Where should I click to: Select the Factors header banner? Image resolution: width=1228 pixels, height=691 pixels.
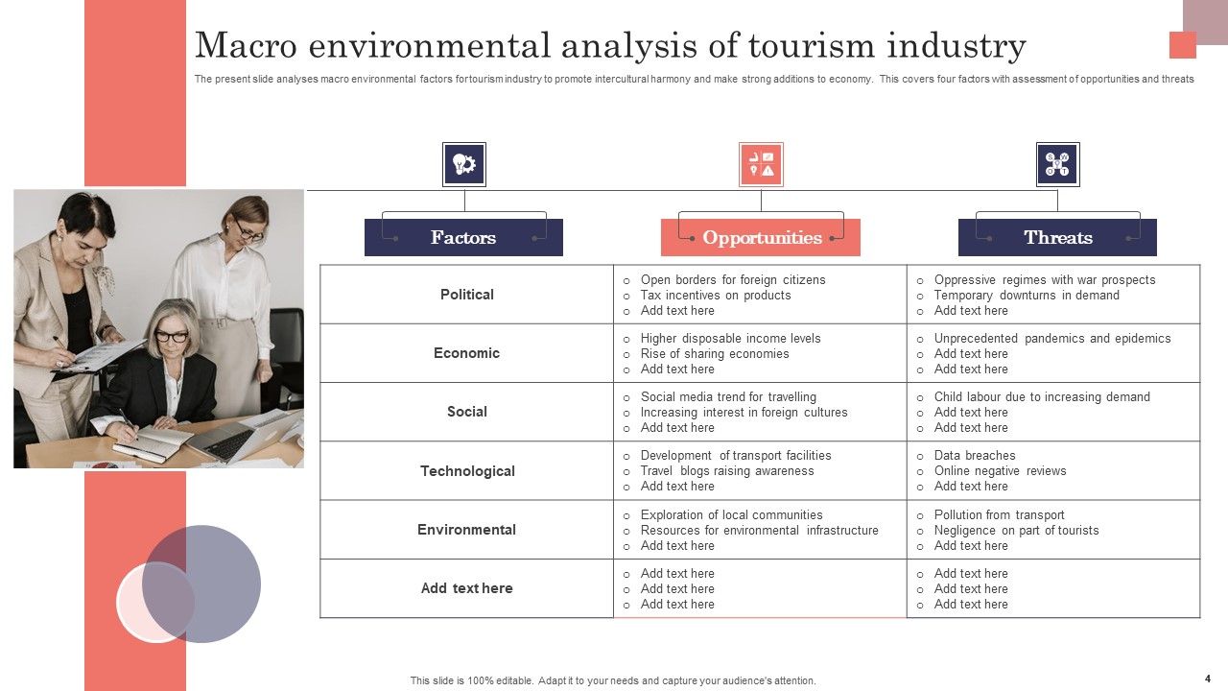(x=463, y=237)
